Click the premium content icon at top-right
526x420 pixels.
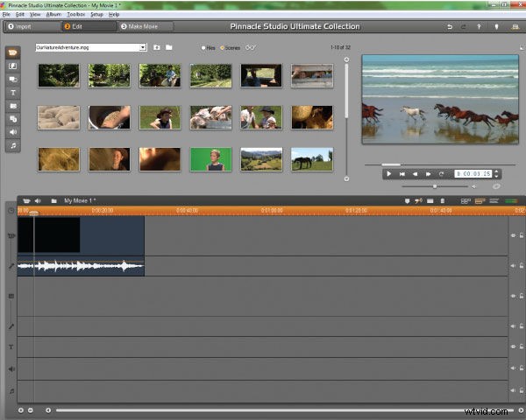click(x=515, y=27)
